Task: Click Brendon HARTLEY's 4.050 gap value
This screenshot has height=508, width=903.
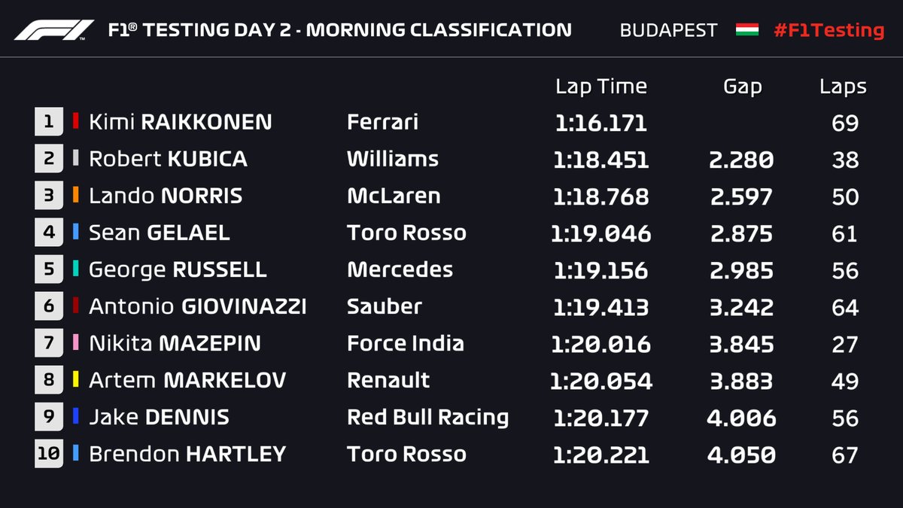Action: pyautogui.click(x=741, y=455)
